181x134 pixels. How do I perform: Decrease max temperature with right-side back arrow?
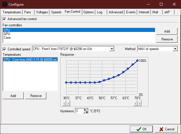pyautogui.click(x=135, y=103)
